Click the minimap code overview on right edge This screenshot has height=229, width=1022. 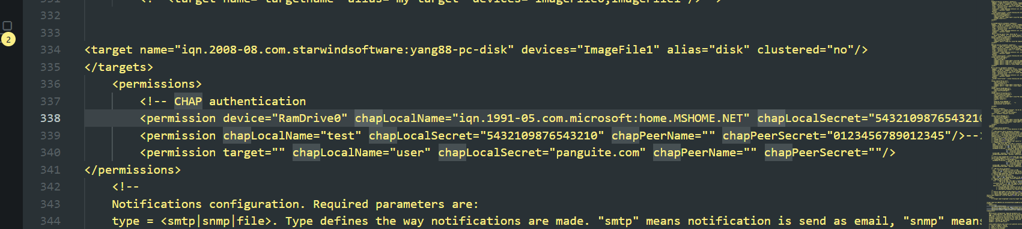pos(1002,114)
